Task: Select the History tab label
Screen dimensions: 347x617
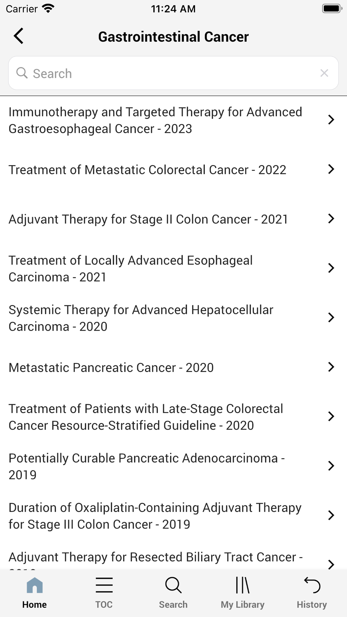Action: pos(312,605)
